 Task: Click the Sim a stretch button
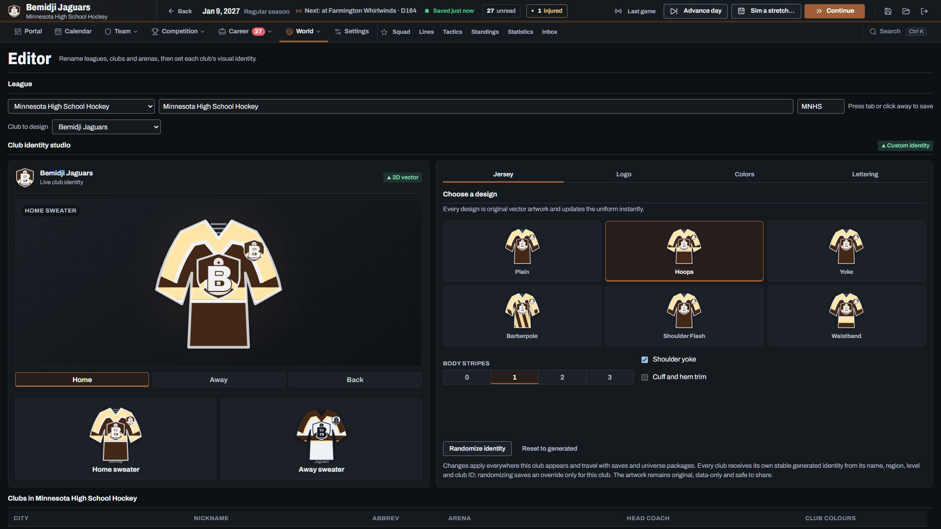click(766, 11)
